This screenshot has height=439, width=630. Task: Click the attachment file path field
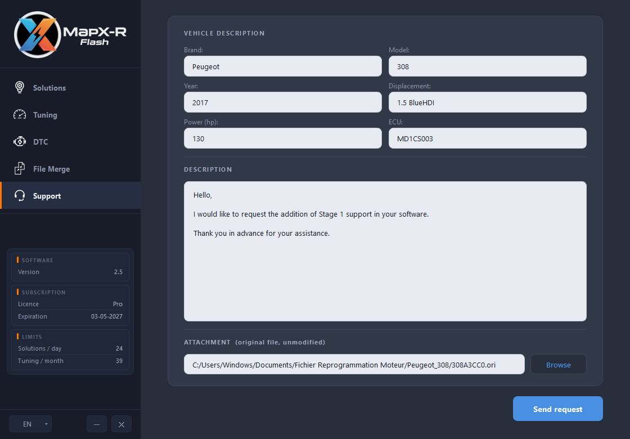pos(354,364)
